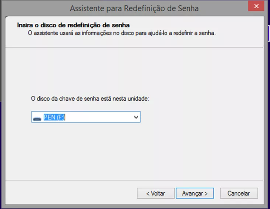The image size is (270, 209).
Task: Click the word Assistente in the window title
Action: click(87, 8)
